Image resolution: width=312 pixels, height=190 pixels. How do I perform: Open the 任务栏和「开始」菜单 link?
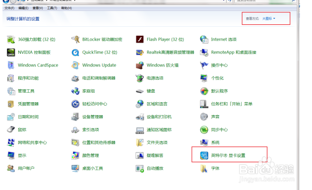(x=232, y=104)
